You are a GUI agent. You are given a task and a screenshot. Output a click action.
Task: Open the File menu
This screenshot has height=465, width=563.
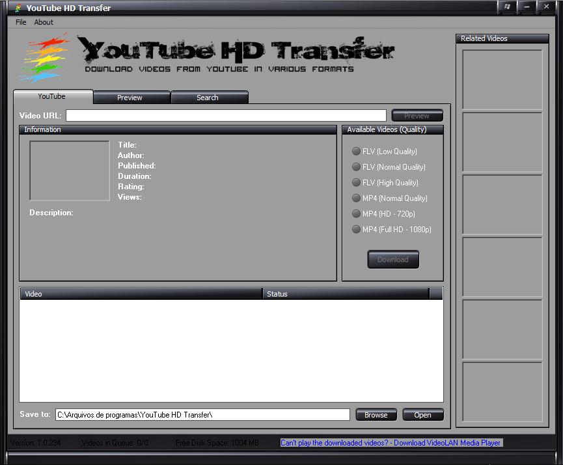pos(21,22)
